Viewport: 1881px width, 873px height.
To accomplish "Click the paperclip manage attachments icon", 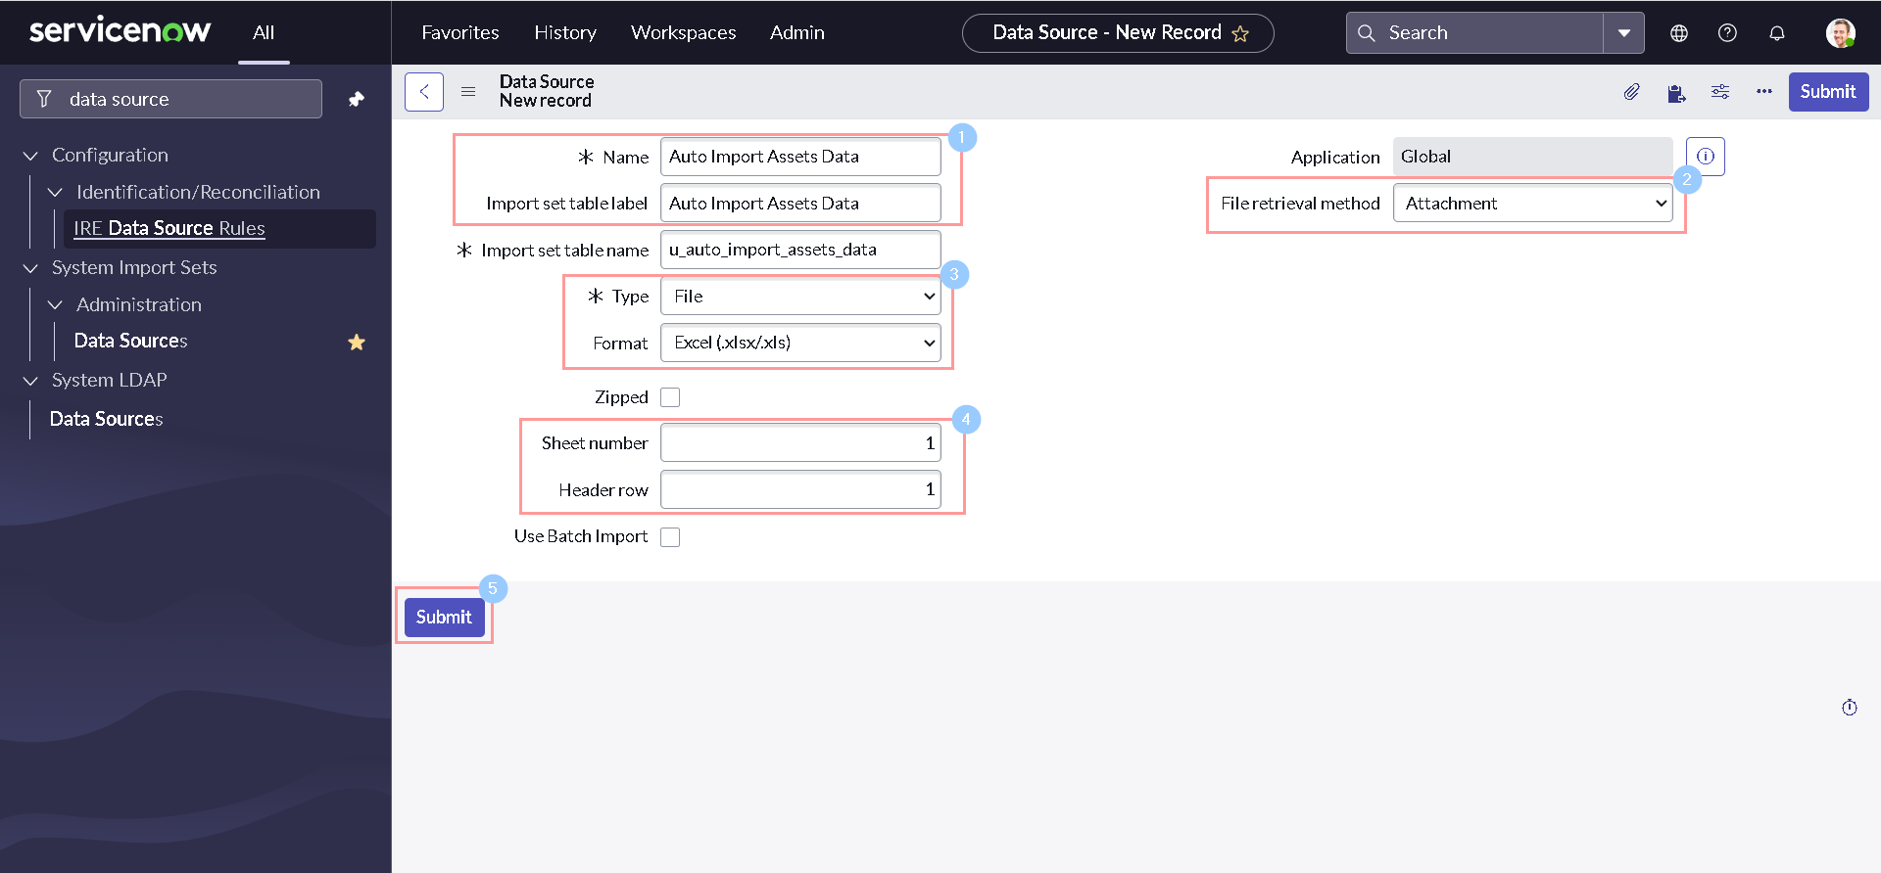I will pyautogui.click(x=1631, y=92).
